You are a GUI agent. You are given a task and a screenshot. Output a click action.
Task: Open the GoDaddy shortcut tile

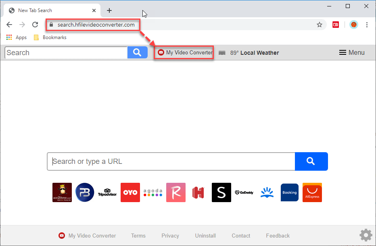point(244,192)
